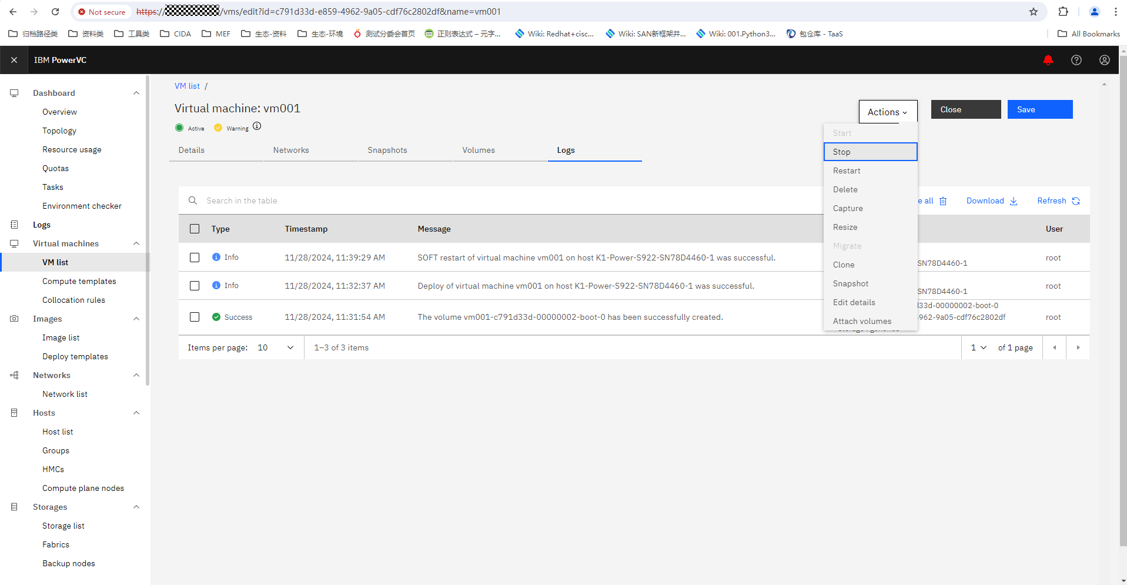Collapse the Networks section chevron

coord(136,375)
